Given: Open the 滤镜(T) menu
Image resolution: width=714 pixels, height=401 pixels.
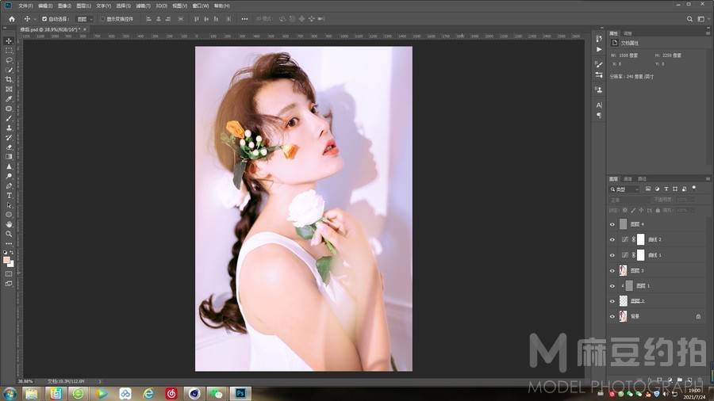Looking at the screenshot, I should [x=143, y=6].
